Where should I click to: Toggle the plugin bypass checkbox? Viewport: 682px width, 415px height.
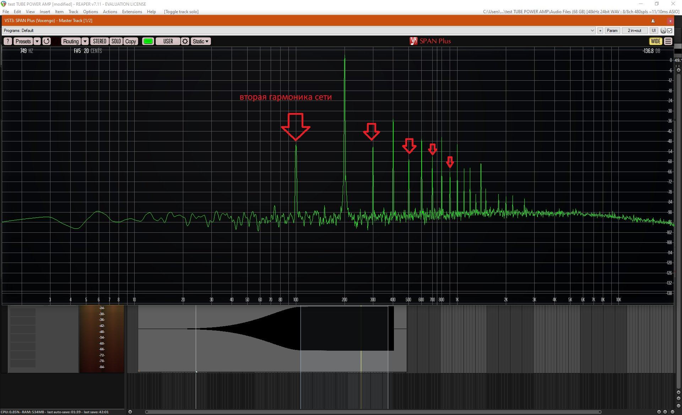[x=670, y=31]
